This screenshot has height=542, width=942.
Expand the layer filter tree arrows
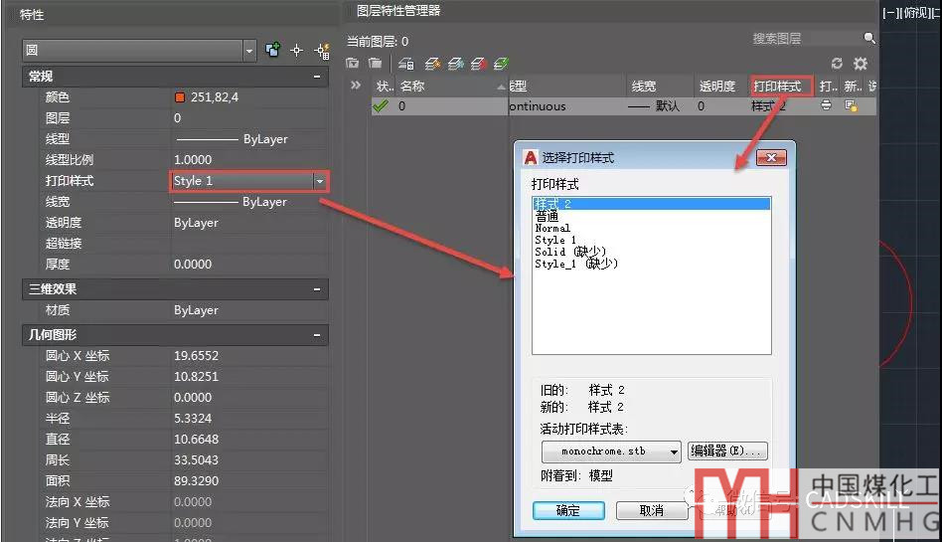tap(356, 86)
